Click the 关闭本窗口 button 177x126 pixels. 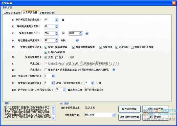click(155, 117)
